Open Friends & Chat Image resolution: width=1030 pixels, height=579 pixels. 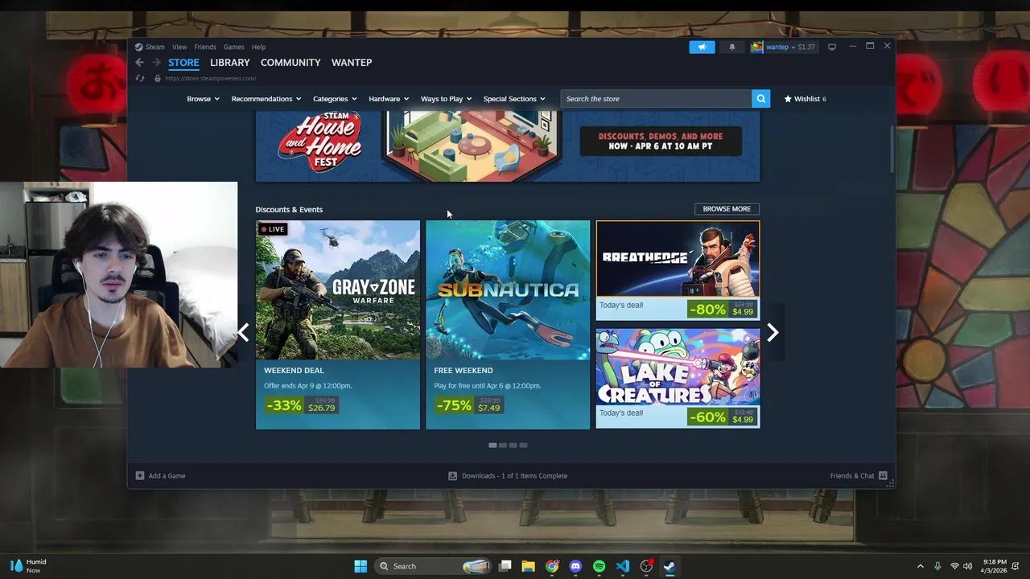[859, 475]
